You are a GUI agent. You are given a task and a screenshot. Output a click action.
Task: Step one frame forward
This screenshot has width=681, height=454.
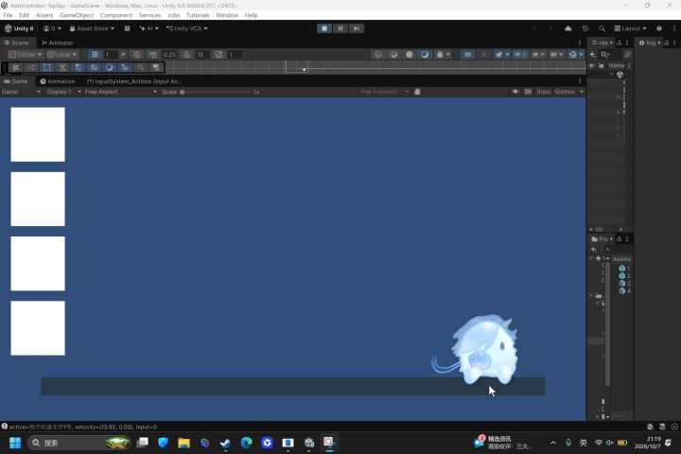357,28
